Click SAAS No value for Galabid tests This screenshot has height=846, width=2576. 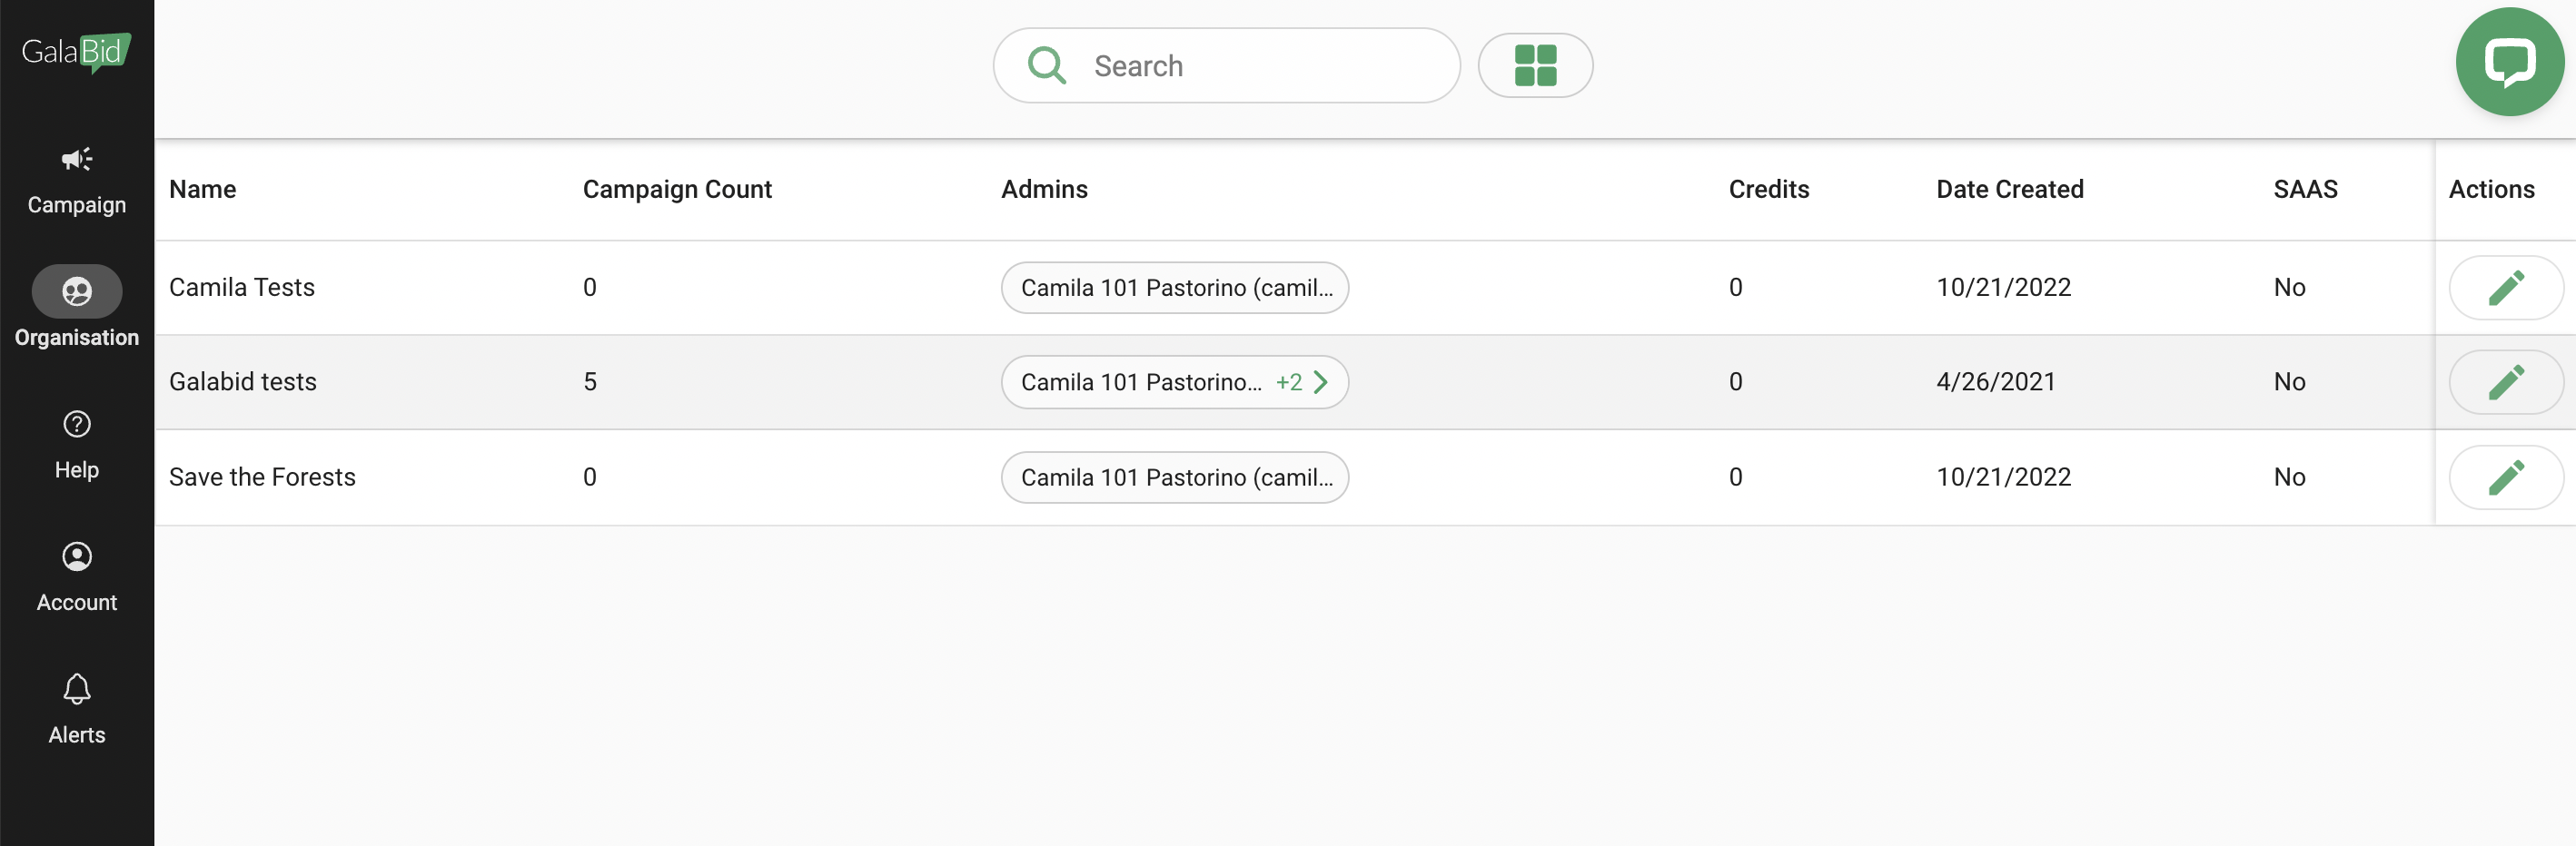pyautogui.click(x=2289, y=382)
